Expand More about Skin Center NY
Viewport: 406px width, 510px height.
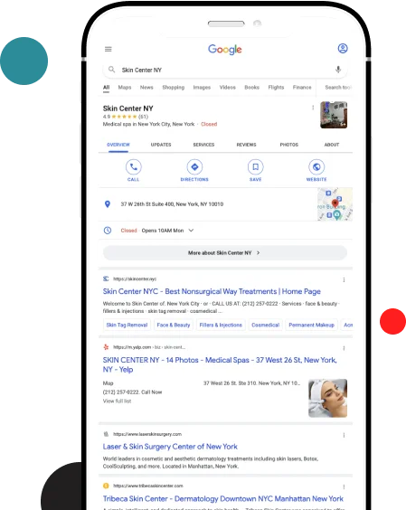tap(225, 252)
